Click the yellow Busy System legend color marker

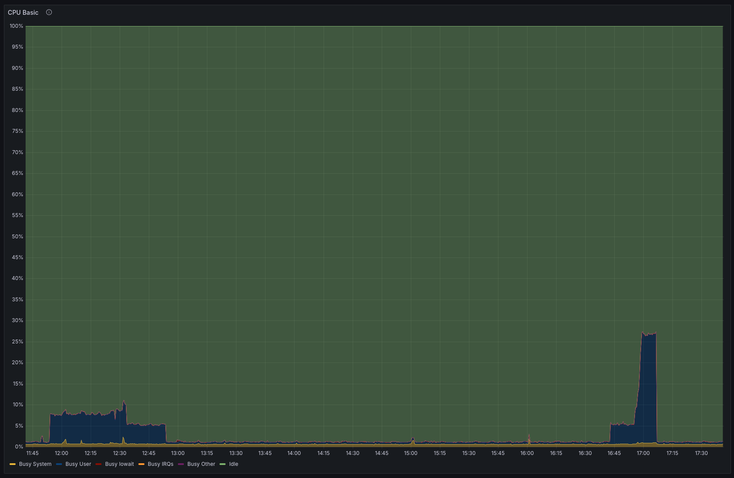click(x=13, y=464)
